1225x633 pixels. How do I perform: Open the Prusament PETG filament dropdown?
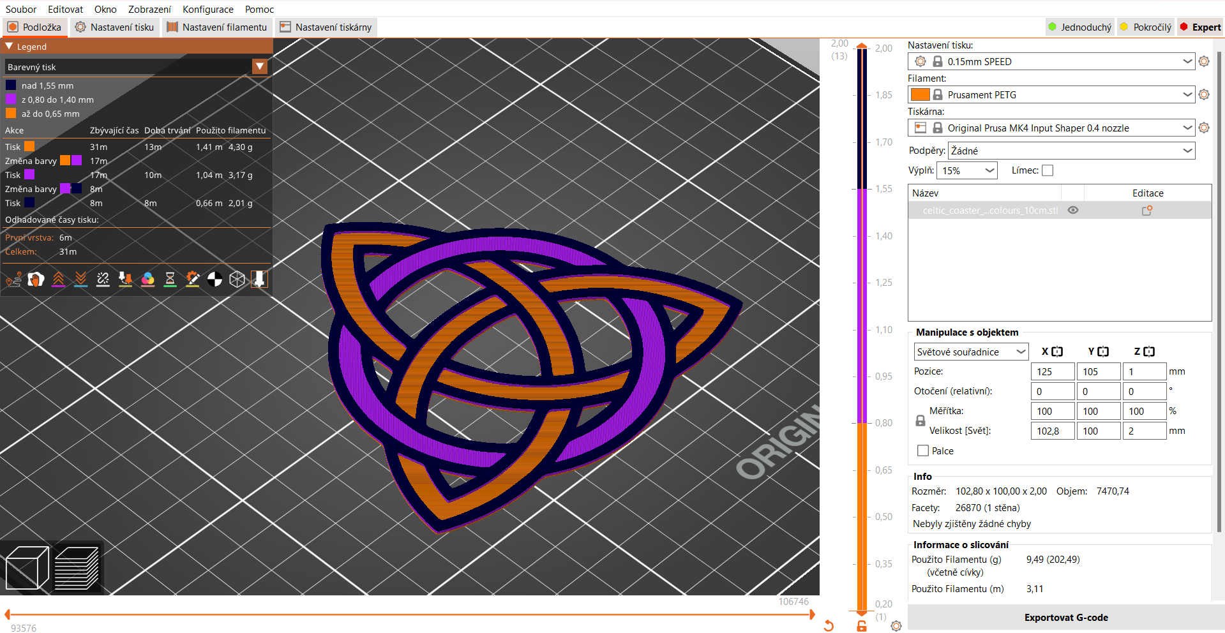tap(1051, 94)
